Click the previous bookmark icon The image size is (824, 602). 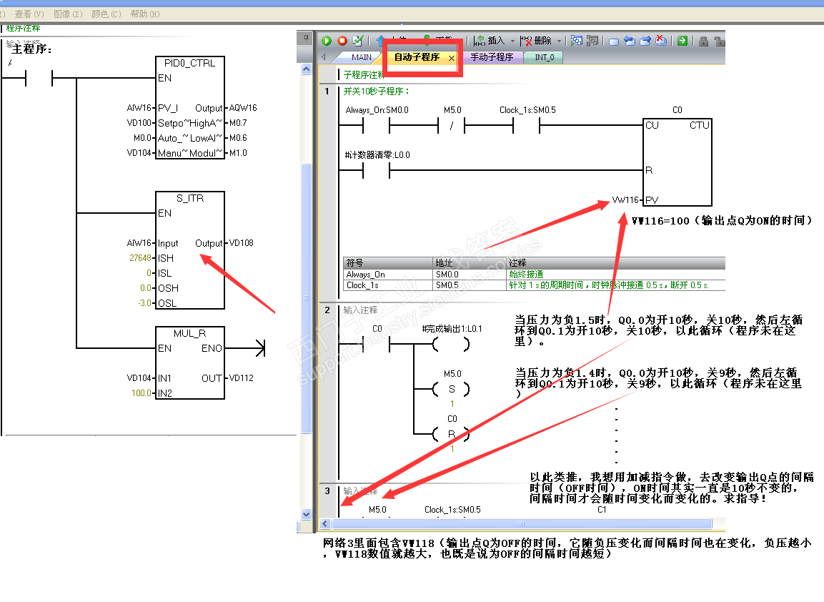[630, 41]
